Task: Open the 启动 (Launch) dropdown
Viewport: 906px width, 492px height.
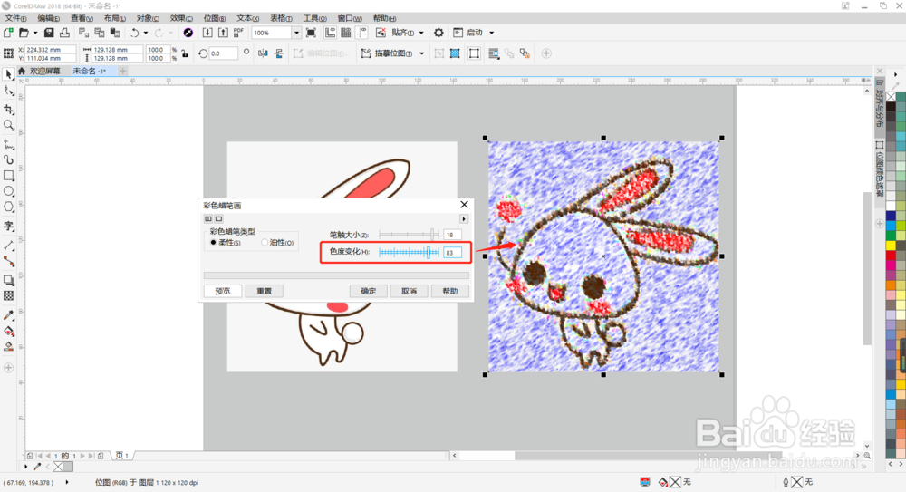Action: (x=492, y=33)
